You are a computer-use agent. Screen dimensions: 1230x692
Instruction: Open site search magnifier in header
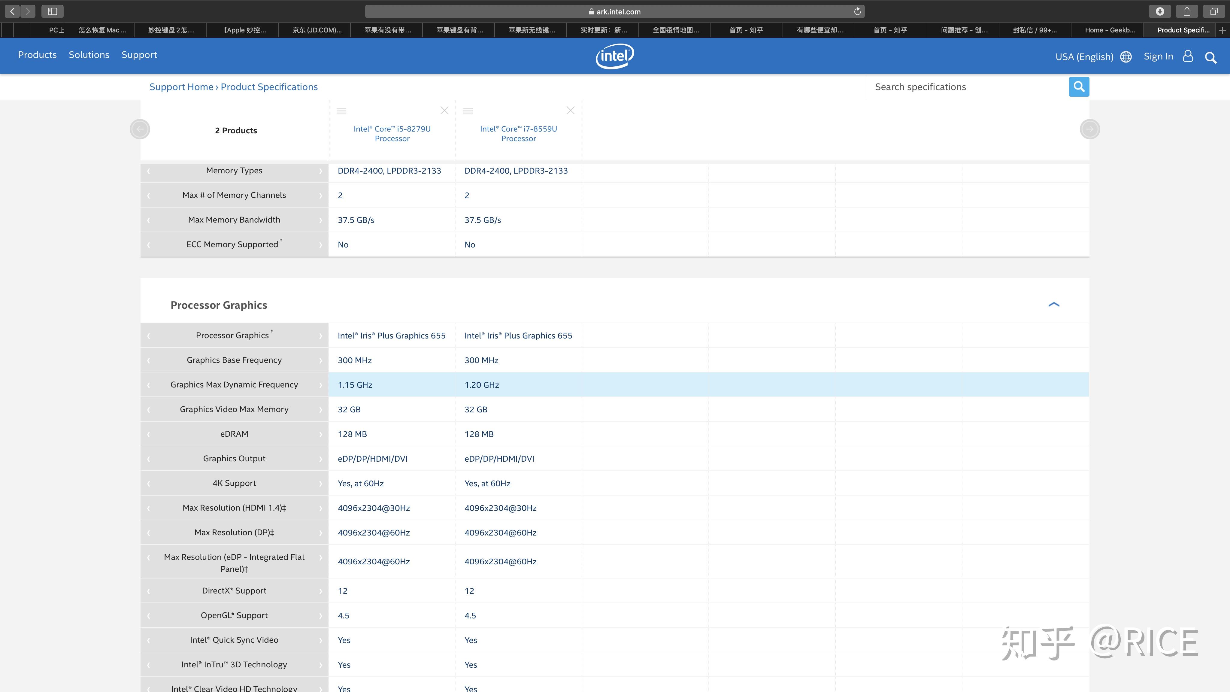pos(1210,58)
